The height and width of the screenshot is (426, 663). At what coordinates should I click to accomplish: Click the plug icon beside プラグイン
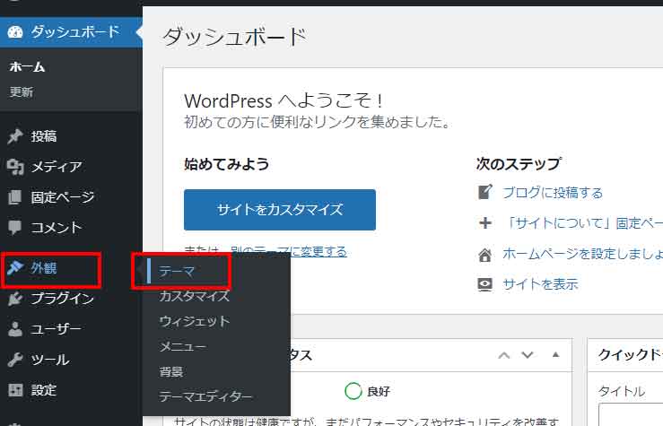coord(15,299)
